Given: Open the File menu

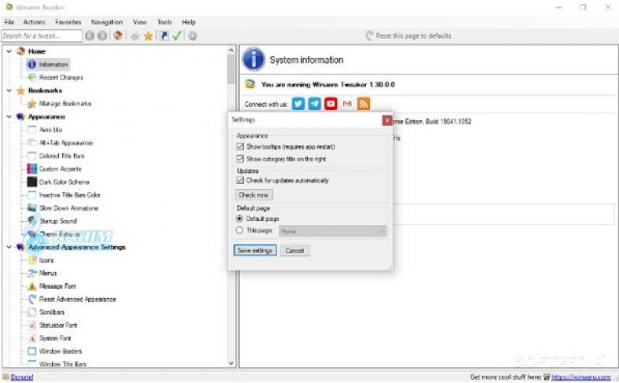Looking at the screenshot, I should pos(9,22).
